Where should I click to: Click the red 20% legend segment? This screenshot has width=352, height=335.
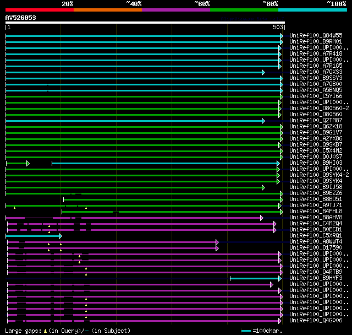coord(40,10)
